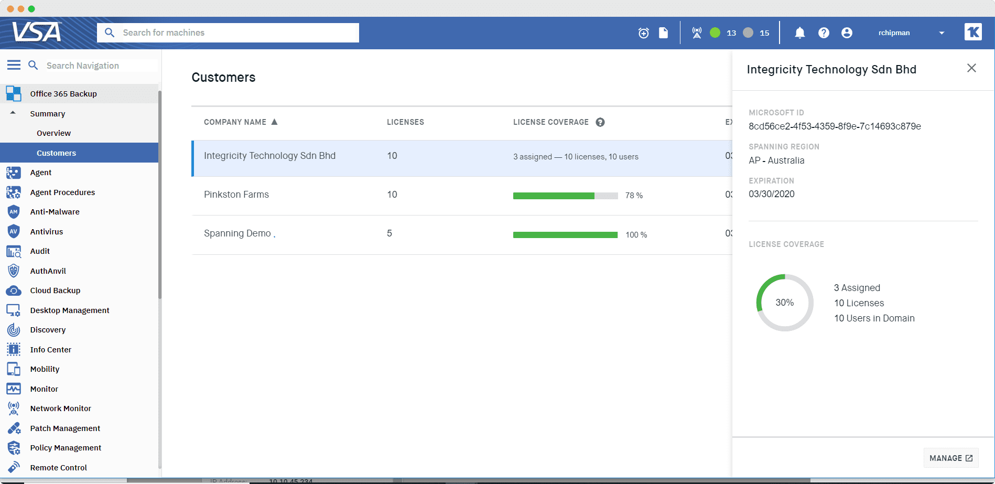995x484 pixels.
Task: Click the License Coverage column header
Action: pyautogui.click(x=550, y=122)
